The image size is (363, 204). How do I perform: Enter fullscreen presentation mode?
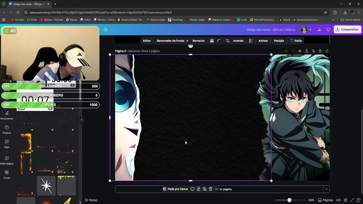352,200
